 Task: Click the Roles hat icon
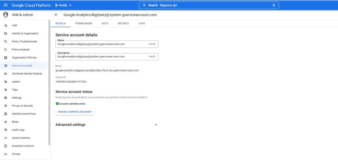[6, 122]
